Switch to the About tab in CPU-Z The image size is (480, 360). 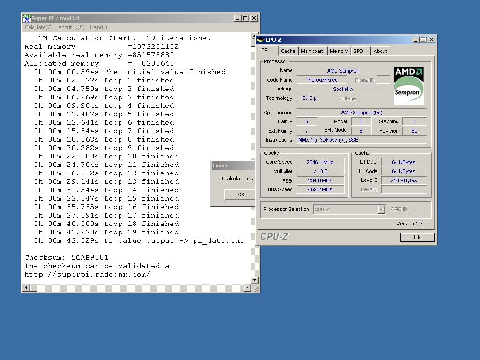(x=380, y=51)
